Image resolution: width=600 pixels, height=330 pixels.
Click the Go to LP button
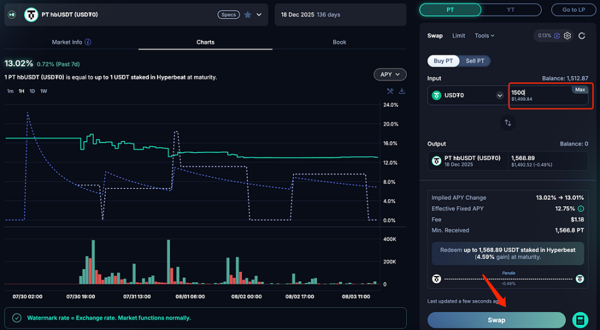pyautogui.click(x=573, y=10)
